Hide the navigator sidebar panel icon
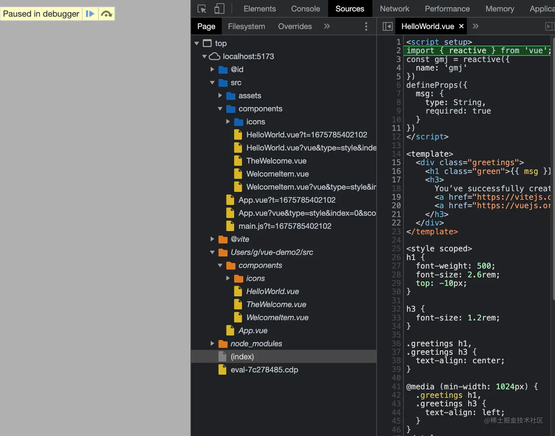Viewport: 555px width, 436px height. pyautogui.click(x=388, y=26)
